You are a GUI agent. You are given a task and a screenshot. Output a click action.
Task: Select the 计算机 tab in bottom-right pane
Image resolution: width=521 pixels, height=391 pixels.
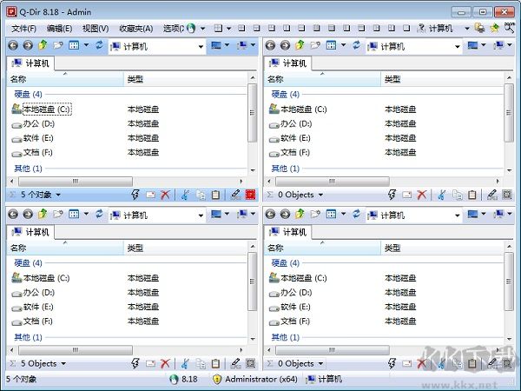tap(287, 232)
